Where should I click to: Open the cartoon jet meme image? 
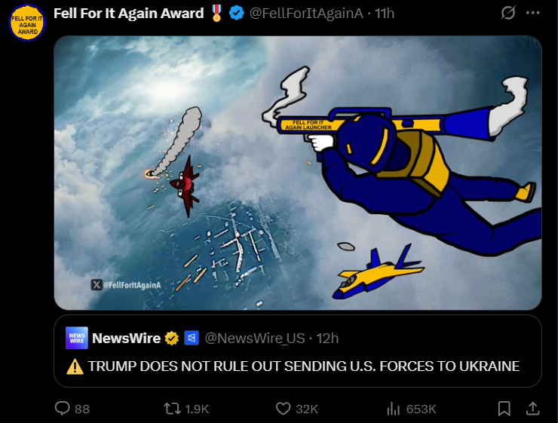pyautogui.click(x=298, y=173)
